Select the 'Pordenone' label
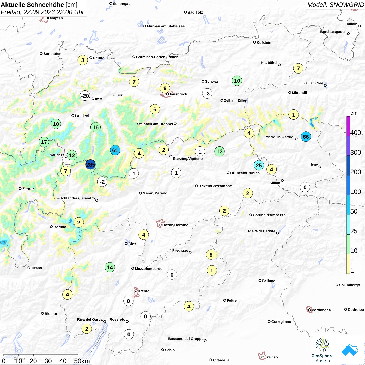This screenshot has height=365, width=365. [321, 310]
